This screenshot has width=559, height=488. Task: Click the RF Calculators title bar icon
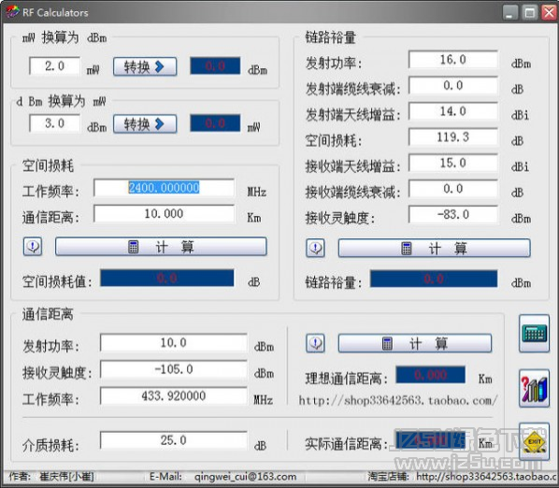pyautogui.click(x=12, y=12)
